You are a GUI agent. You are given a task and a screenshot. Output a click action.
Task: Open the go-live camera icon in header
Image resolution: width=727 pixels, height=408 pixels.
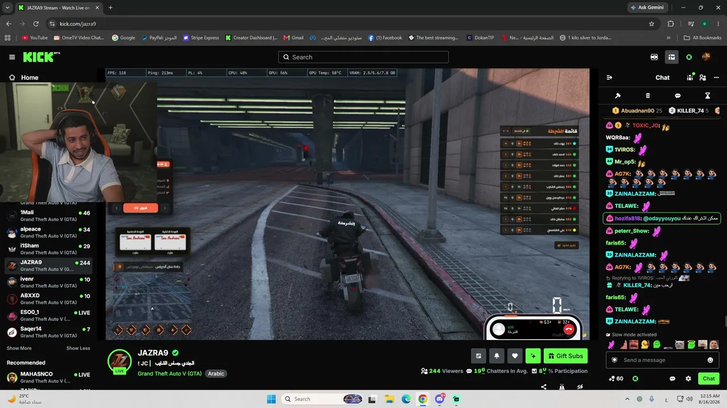click(x=654, y=57)
